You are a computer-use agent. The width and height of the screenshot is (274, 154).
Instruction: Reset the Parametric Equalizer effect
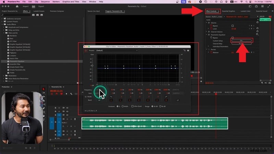258,35
